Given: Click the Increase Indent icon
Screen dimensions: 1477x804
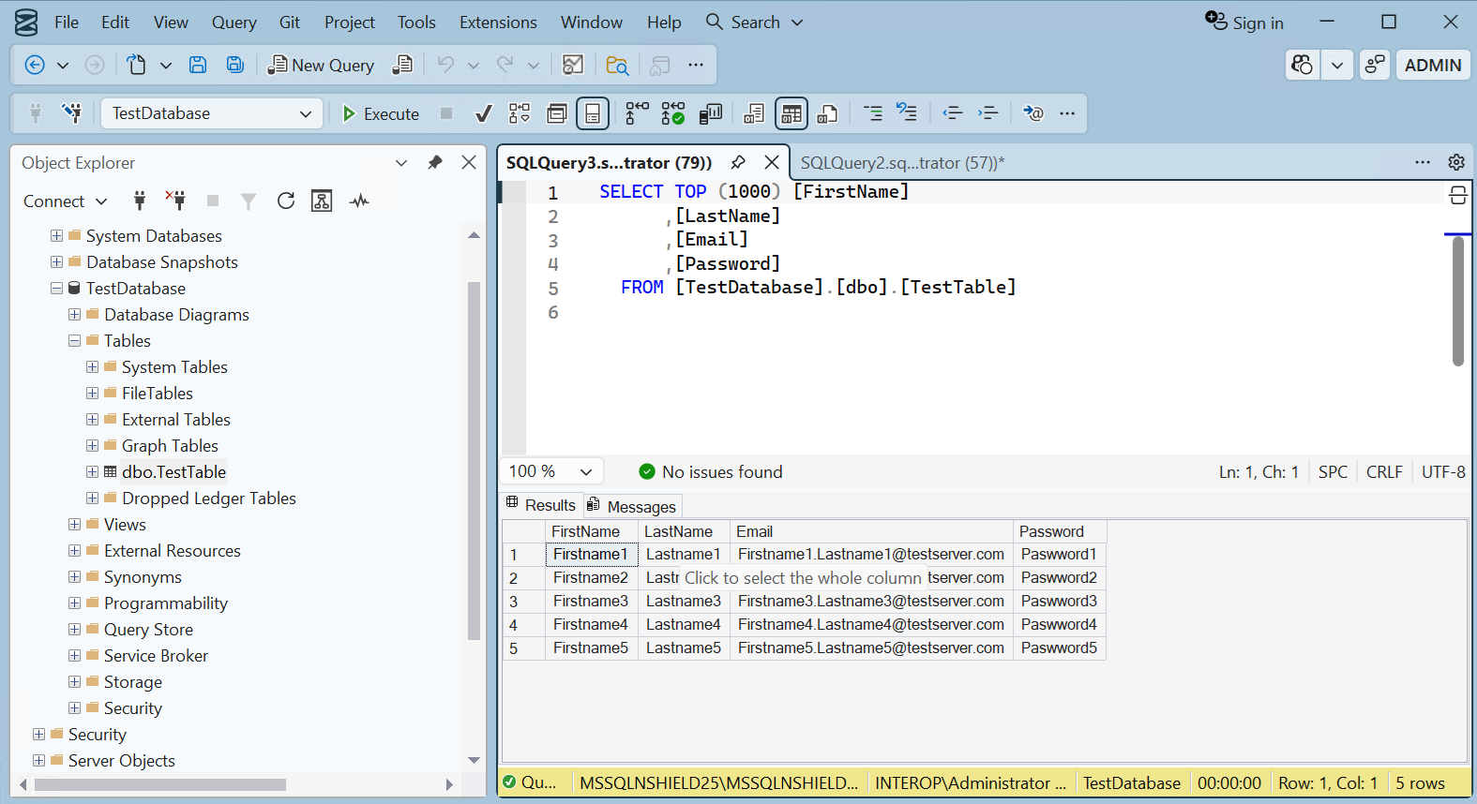Looking at the screenshot, I should tap(988, 113).
